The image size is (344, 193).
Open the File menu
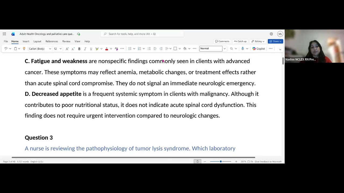pos(6,42)
